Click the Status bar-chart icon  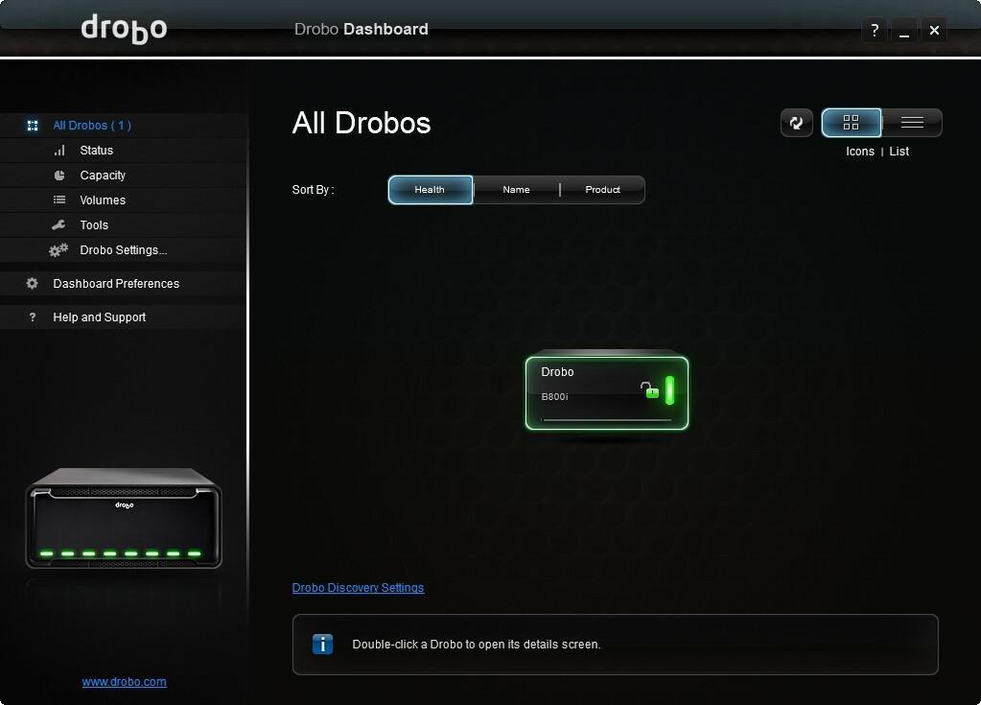tap(59, 151)
